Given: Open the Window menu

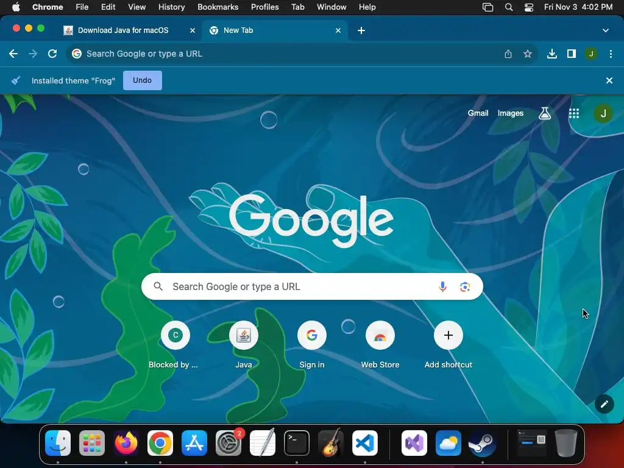Looking at the screenshot, I should [x=331, y=7].
